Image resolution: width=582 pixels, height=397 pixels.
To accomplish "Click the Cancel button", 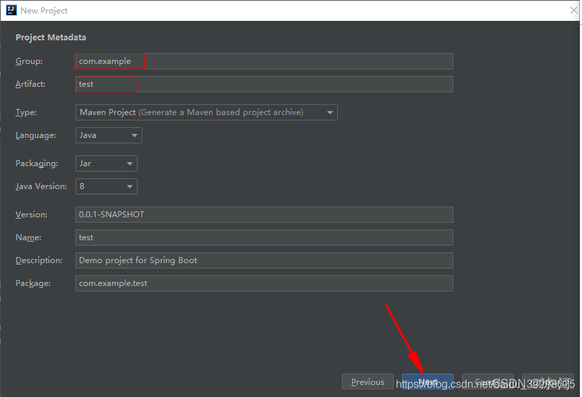I will [x=488, y=382].
